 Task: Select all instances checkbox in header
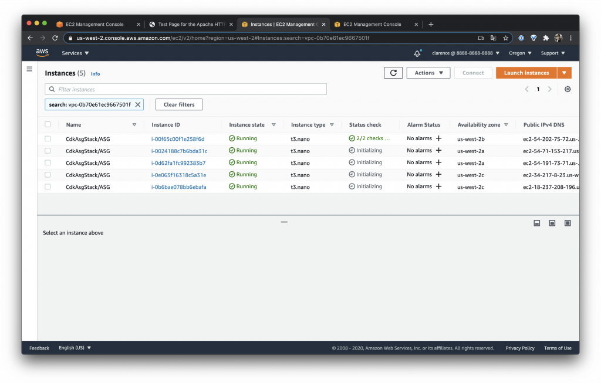click(x=48, y=124)
